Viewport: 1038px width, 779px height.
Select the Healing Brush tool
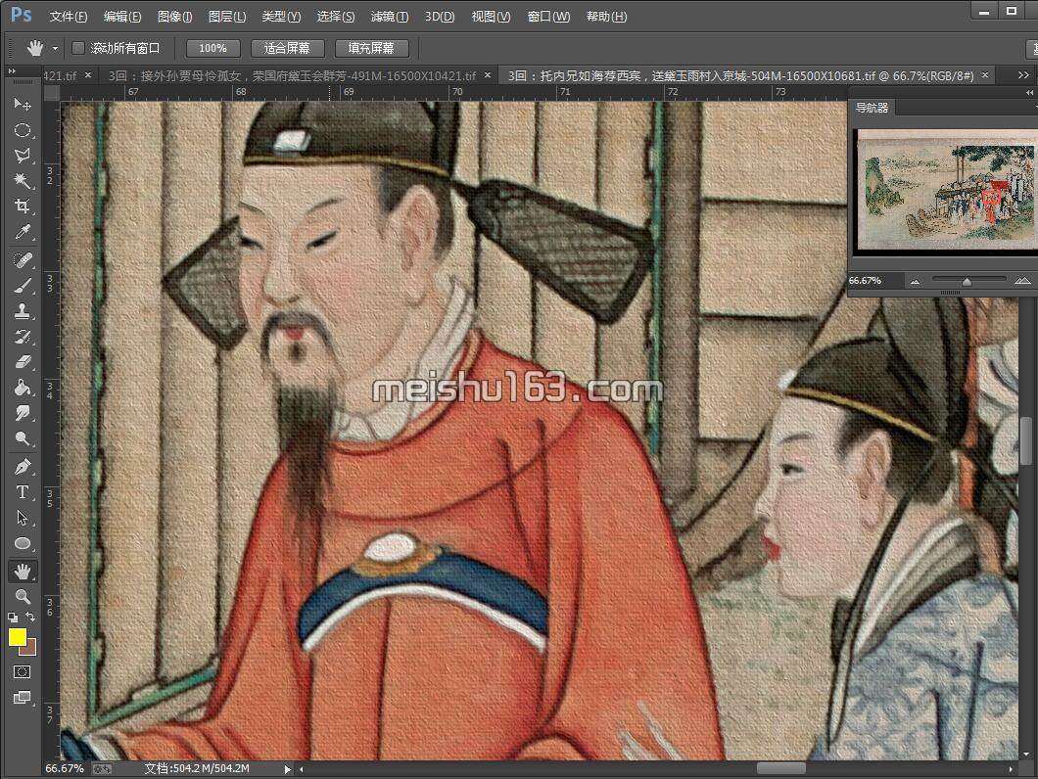click(x=22, y=260)
